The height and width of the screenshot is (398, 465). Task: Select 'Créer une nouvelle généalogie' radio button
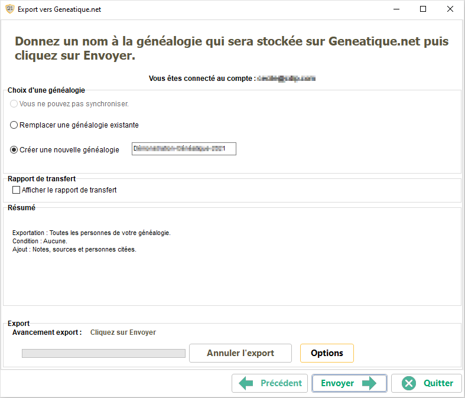point(14,149)
